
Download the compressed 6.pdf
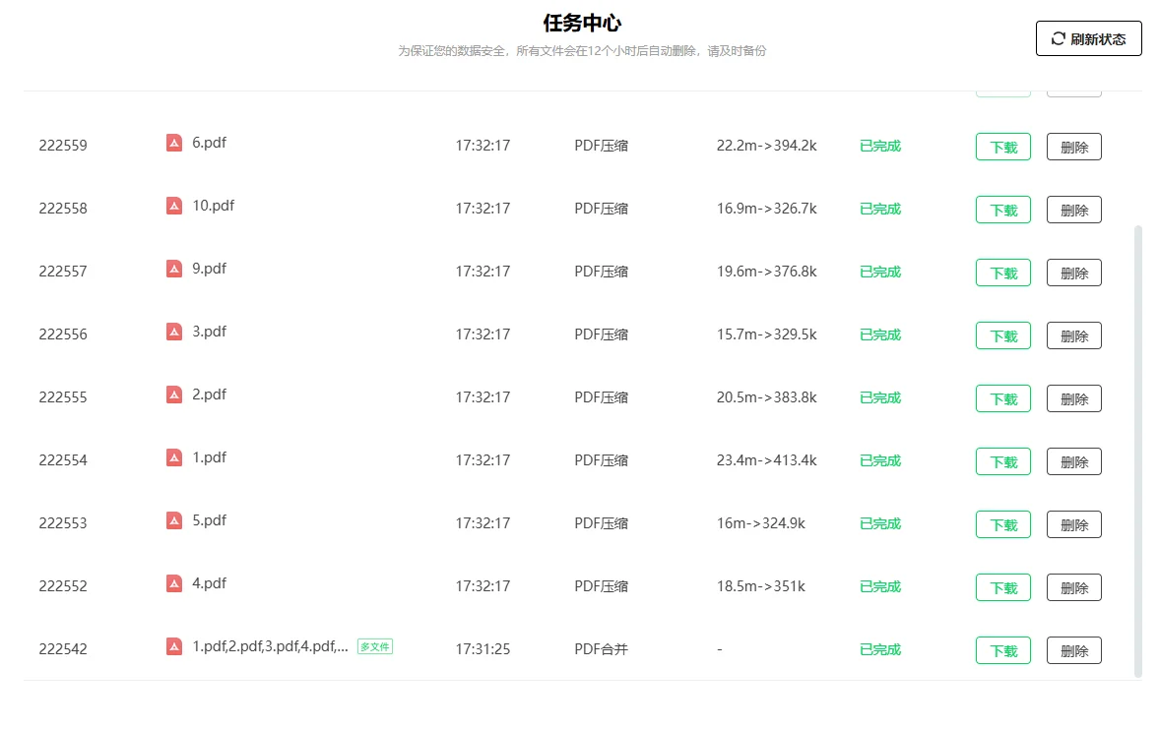click(1003, 147)
